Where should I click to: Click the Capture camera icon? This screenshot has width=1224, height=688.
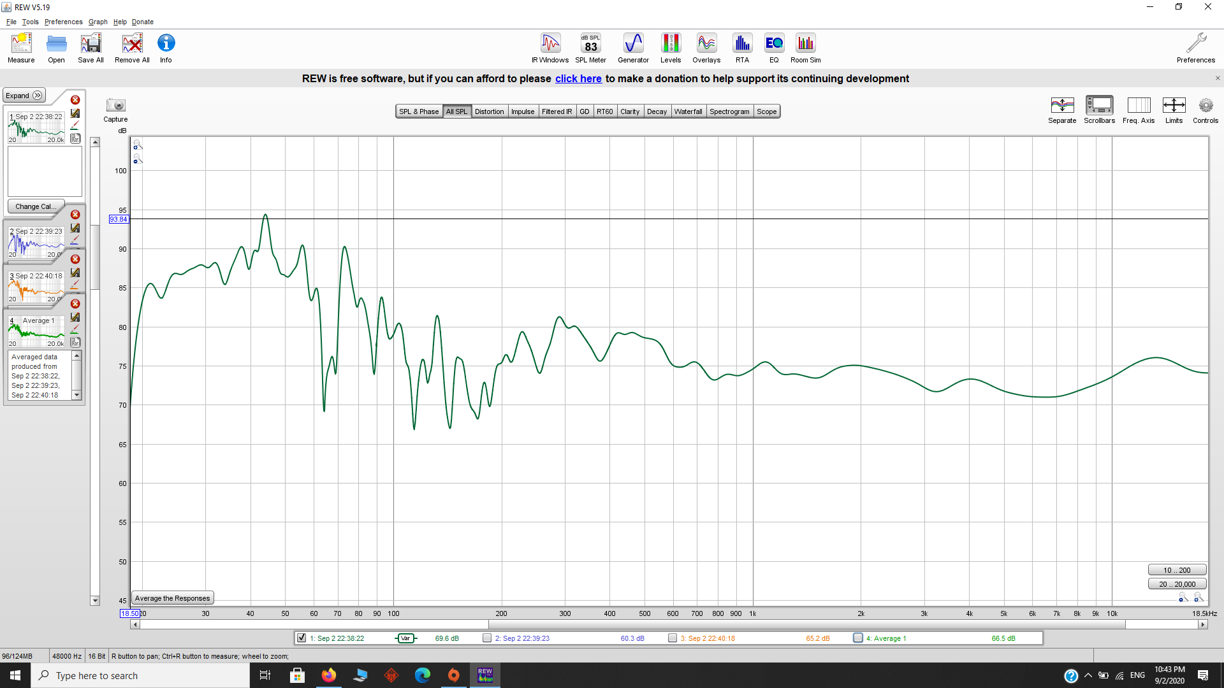[115, 106]
